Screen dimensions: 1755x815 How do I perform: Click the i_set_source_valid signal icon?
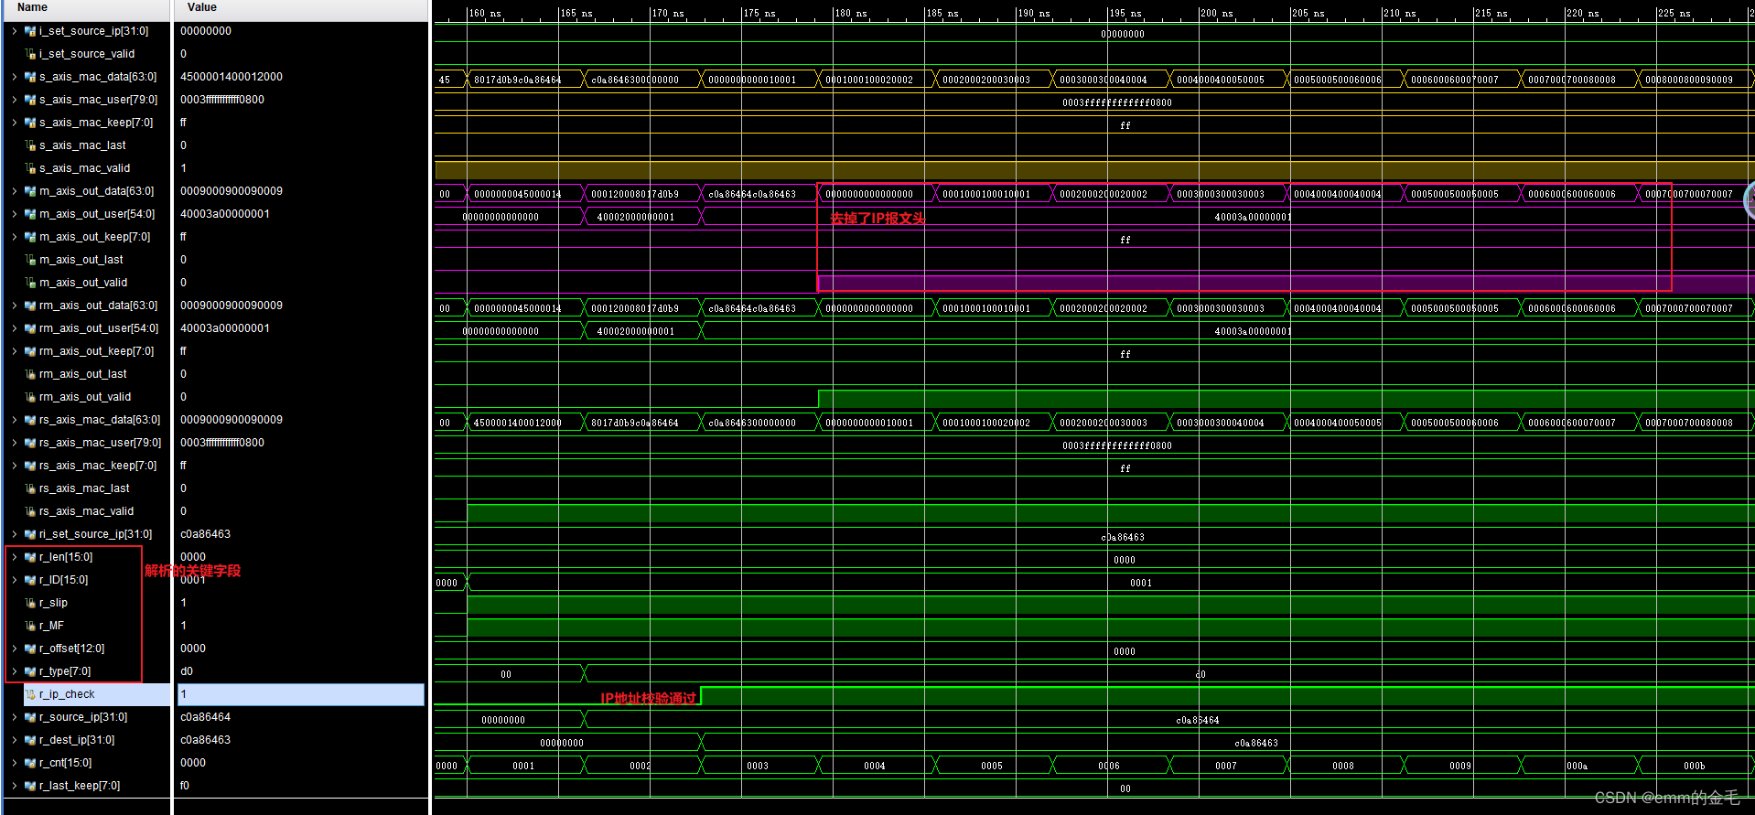pos(30,54)
